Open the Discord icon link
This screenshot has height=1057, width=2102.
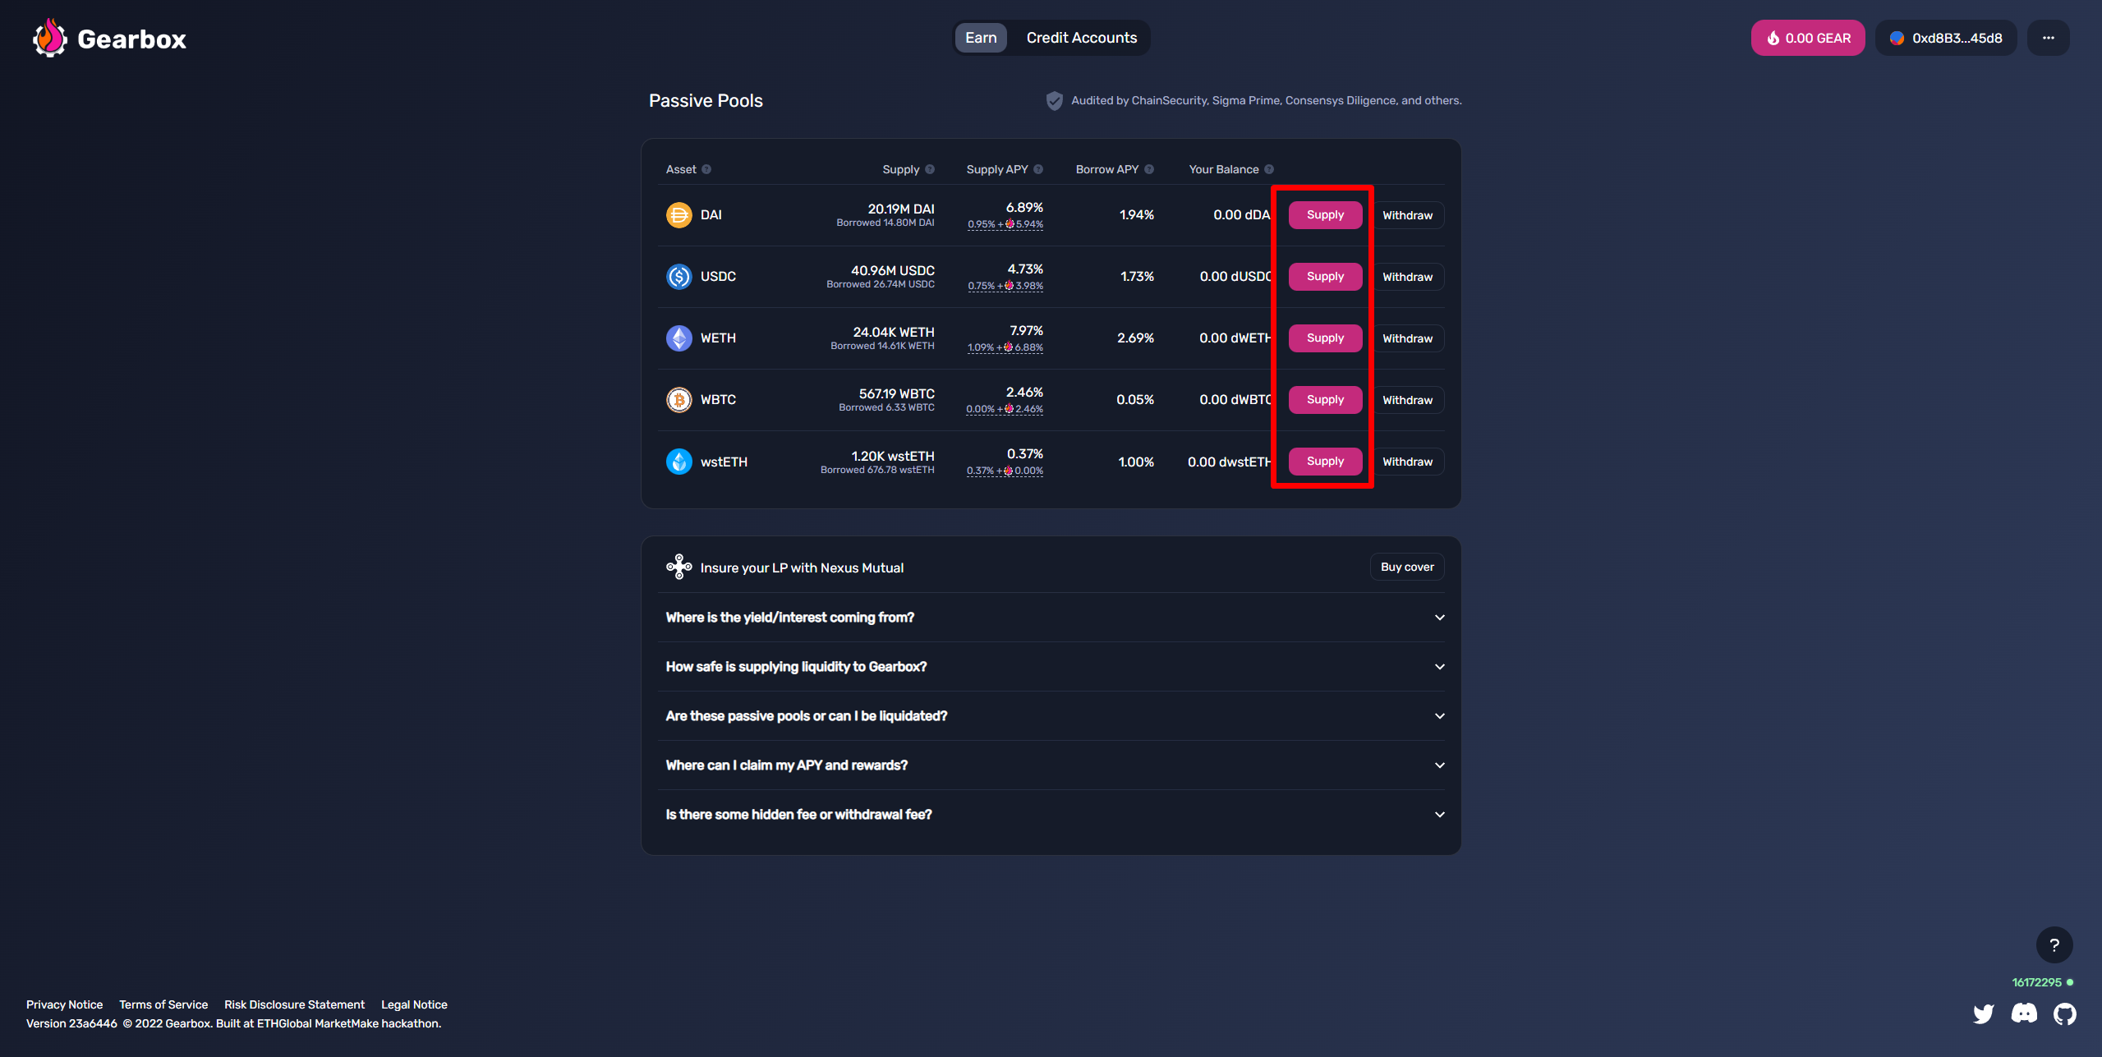(2024, 1013)
